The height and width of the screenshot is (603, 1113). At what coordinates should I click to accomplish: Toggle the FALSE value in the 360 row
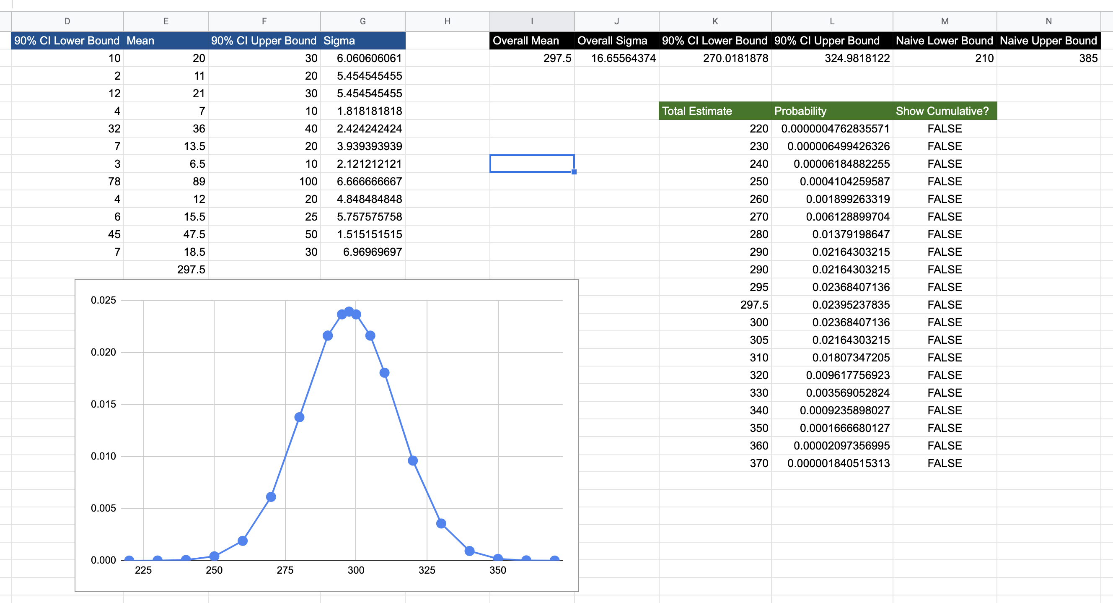(x=945, y=446)
